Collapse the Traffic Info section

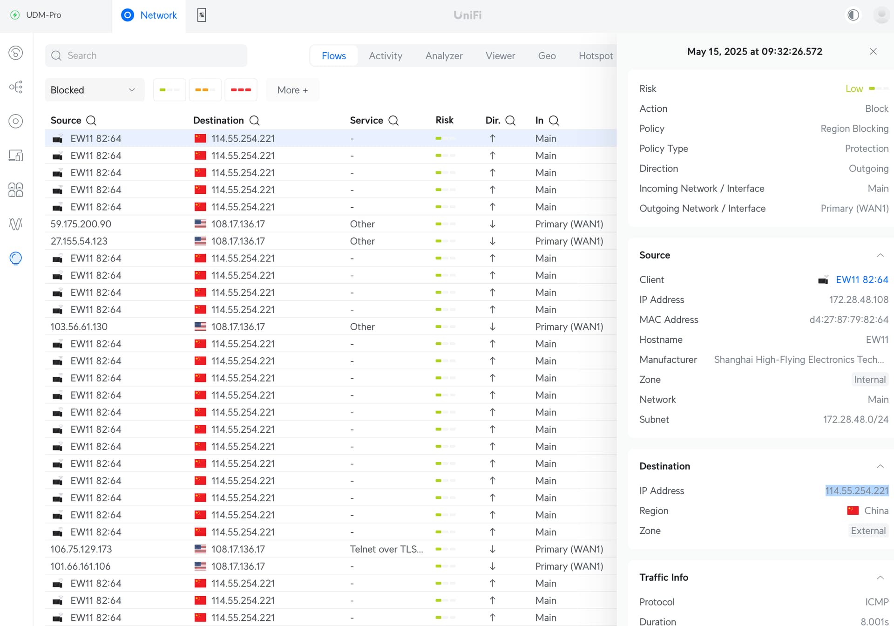pos(880,578)
